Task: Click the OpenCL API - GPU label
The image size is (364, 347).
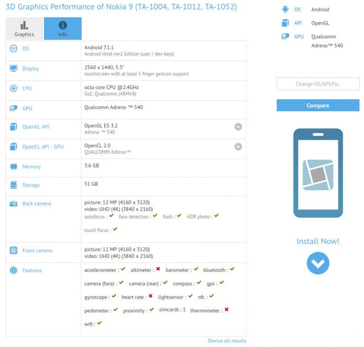Action: (x=43, y=147)
